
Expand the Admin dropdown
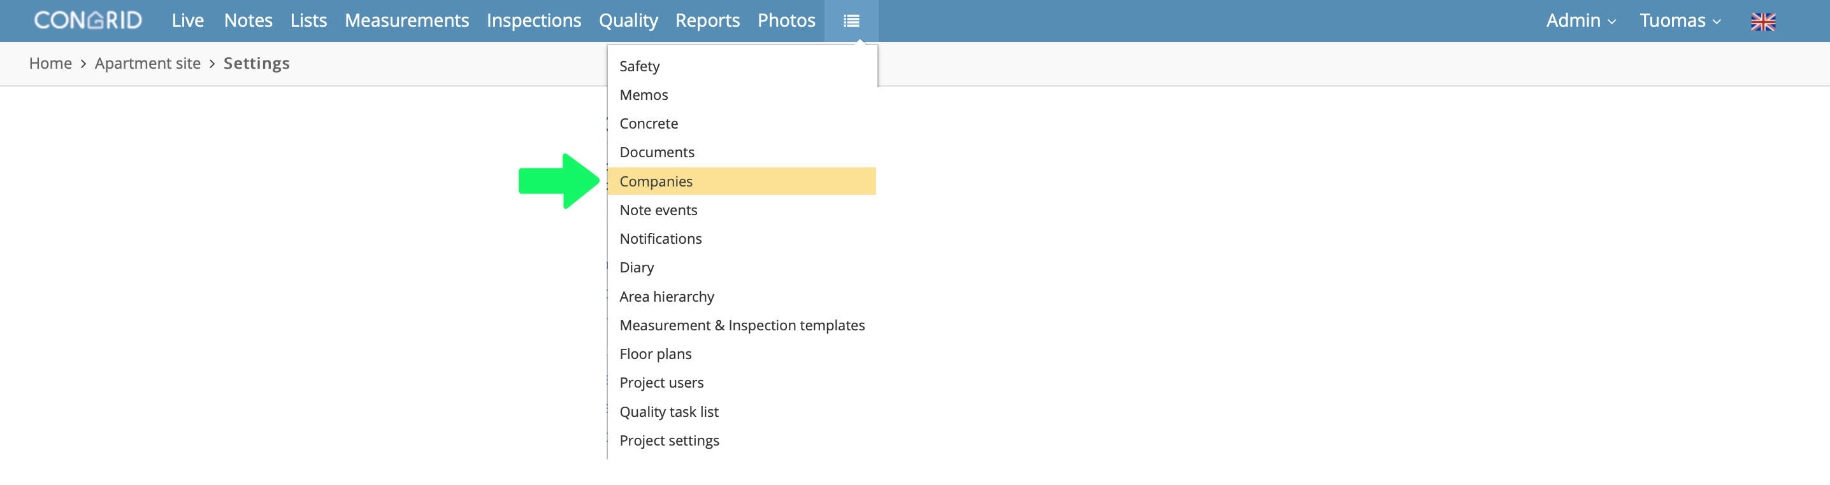[1581, 20]
